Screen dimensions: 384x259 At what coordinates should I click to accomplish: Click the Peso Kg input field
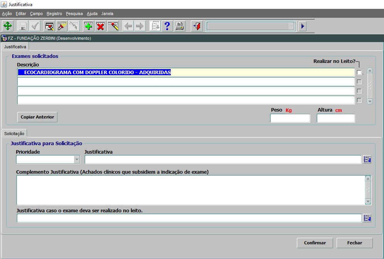(290, 118)
